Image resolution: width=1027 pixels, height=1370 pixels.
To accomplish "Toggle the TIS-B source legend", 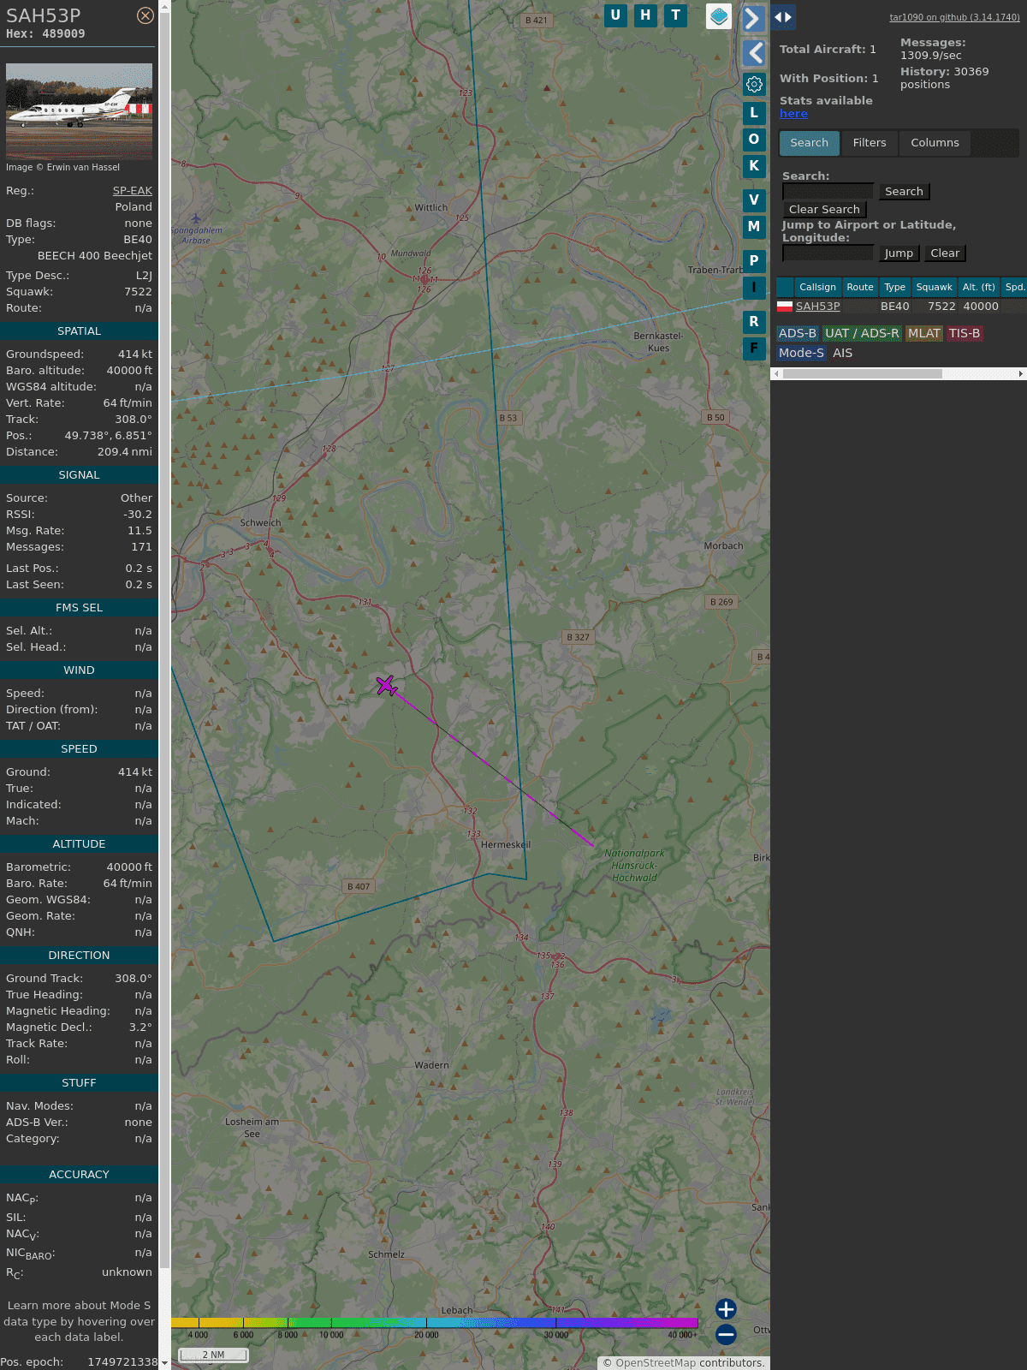I will click(965, 334).
